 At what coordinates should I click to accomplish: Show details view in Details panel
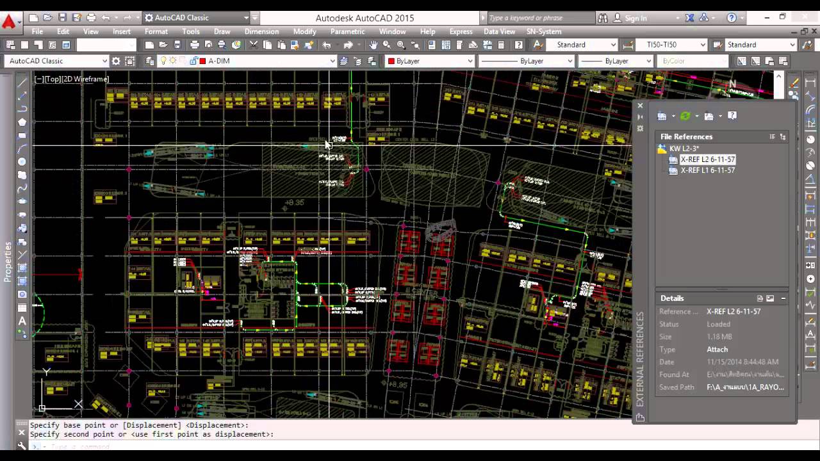click(x=760, y=298)
